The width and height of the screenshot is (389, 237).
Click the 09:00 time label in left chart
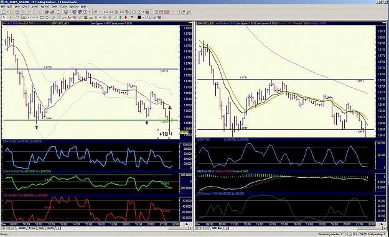[x=14, y=224]
